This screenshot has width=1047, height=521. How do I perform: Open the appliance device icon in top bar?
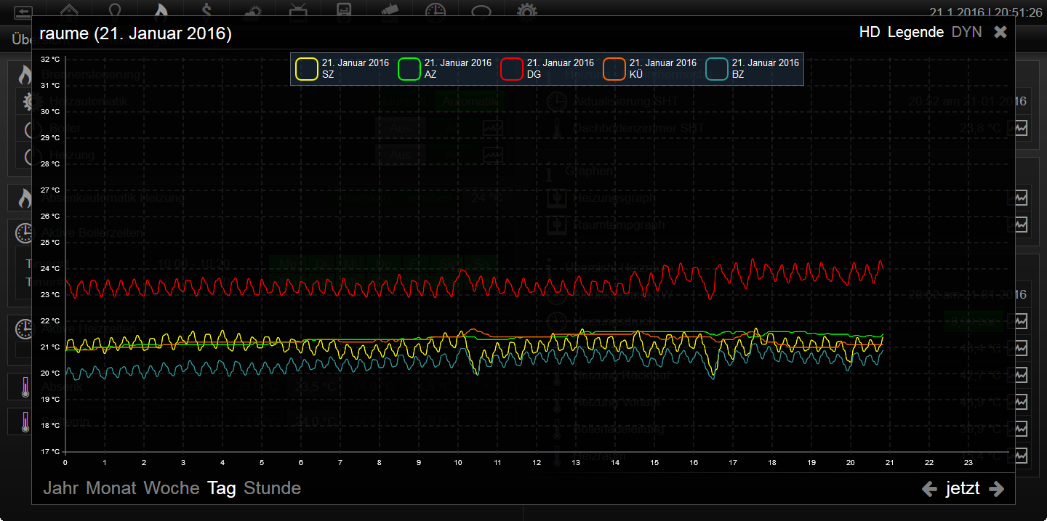pyautogui.click(x=344, y=9)
